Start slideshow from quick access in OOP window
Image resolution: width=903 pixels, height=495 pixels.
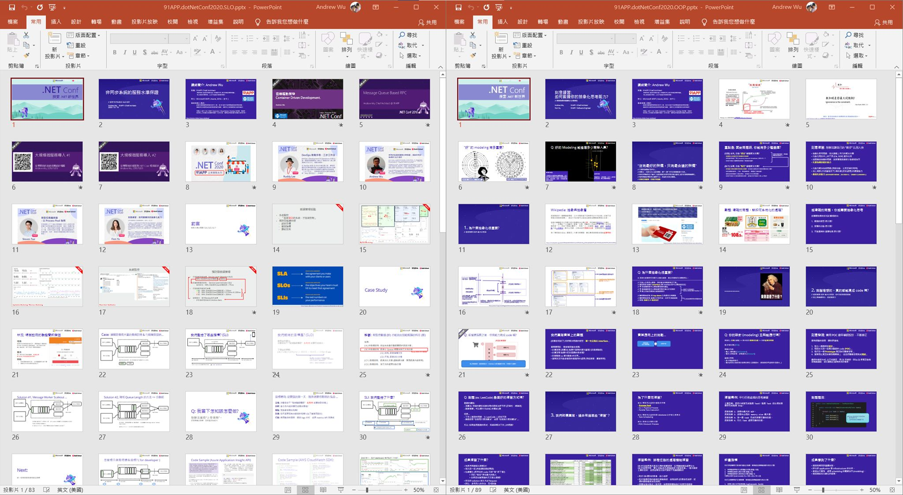point(499,7)
